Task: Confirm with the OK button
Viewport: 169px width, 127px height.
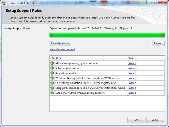Action: tap(136, 120)
